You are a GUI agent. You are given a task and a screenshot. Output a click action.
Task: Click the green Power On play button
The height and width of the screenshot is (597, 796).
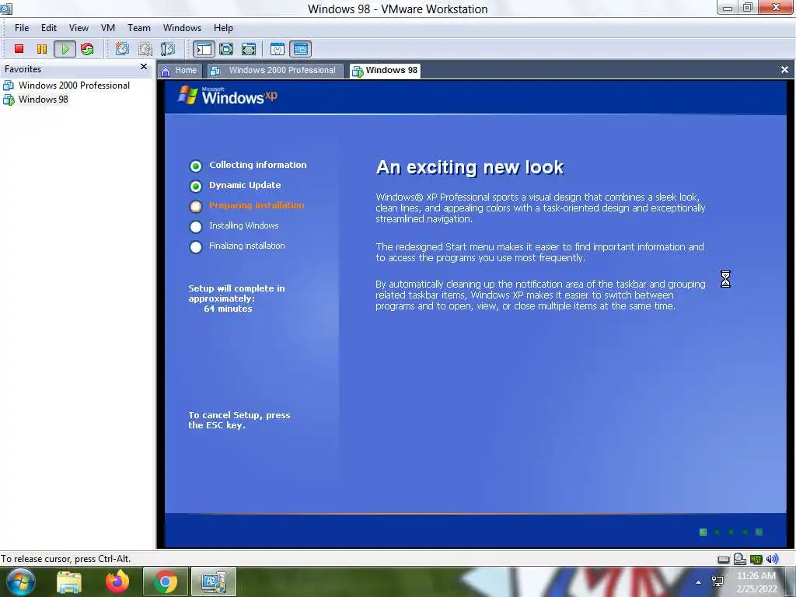coord(65,49)
